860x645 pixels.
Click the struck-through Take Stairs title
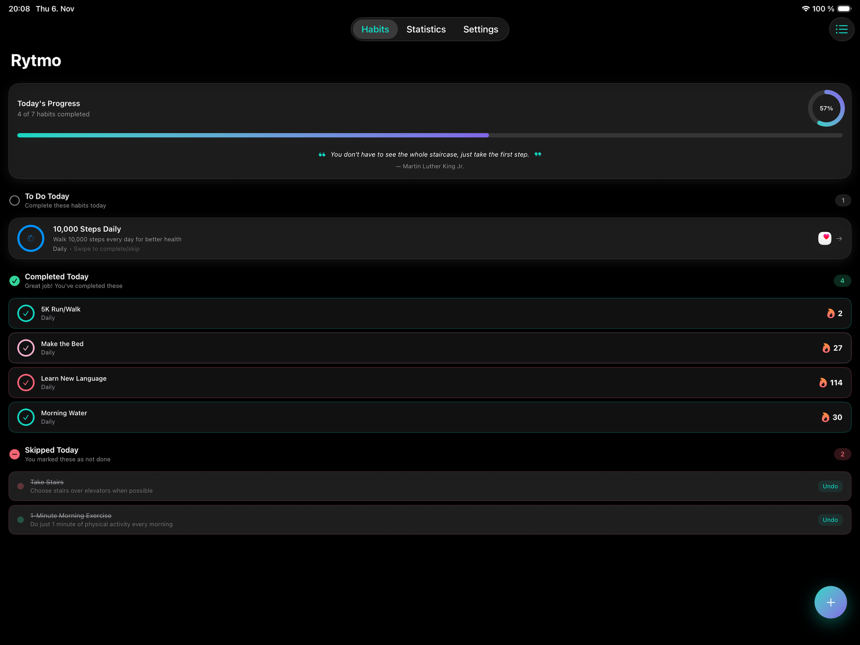coord(47,482)
